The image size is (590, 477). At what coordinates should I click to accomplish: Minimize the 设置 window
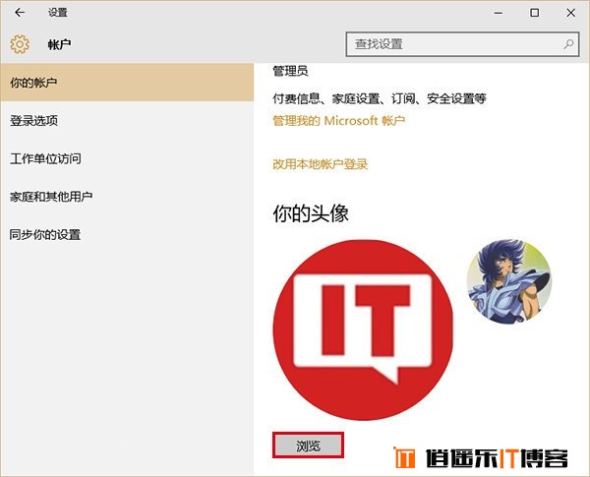coord(499,13)
